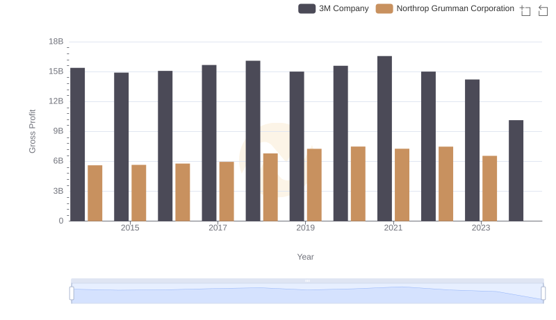Viewport: 556px width, 320px height.
Task: Click the 6B y-axis label
Action: (58, 161)
